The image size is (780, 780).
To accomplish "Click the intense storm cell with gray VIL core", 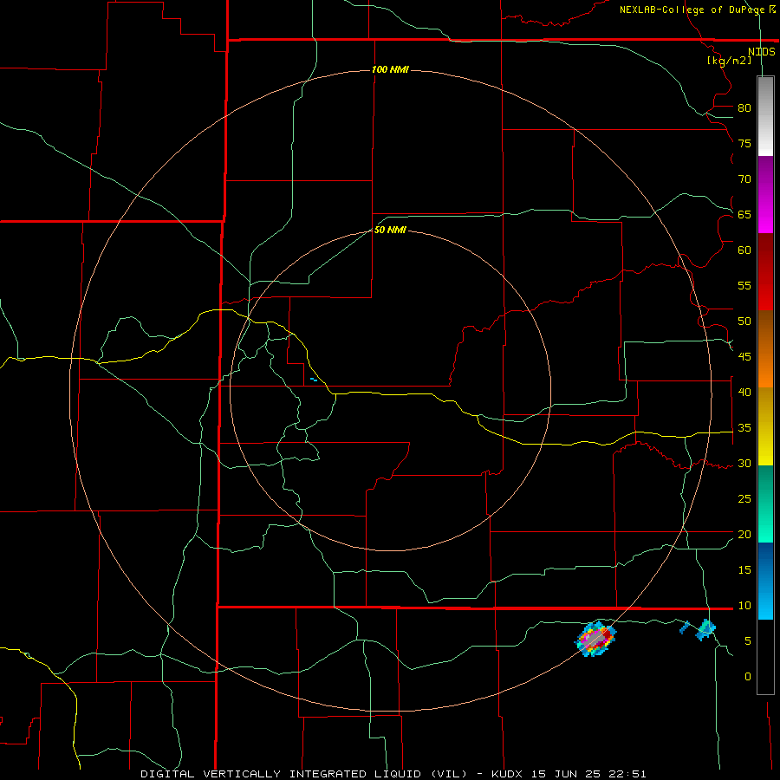I will [595, 638].
